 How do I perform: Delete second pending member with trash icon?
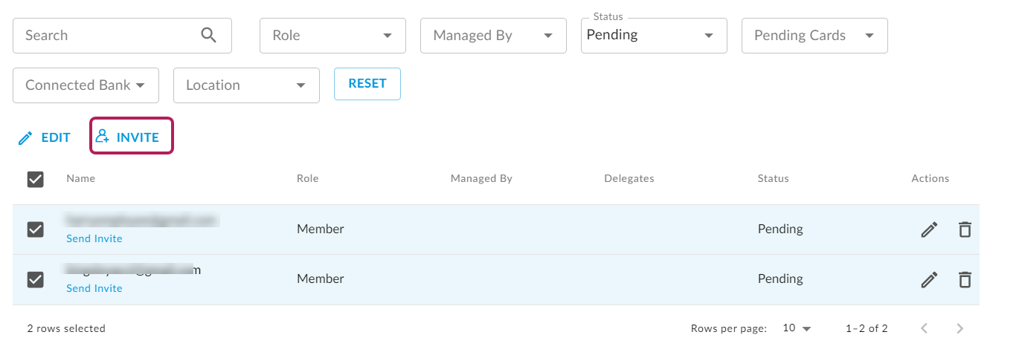pyautogui.click(x=965, y=279)
